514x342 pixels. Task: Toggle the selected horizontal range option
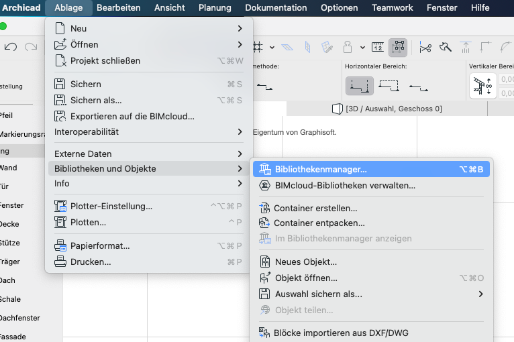tap(359, 86)
